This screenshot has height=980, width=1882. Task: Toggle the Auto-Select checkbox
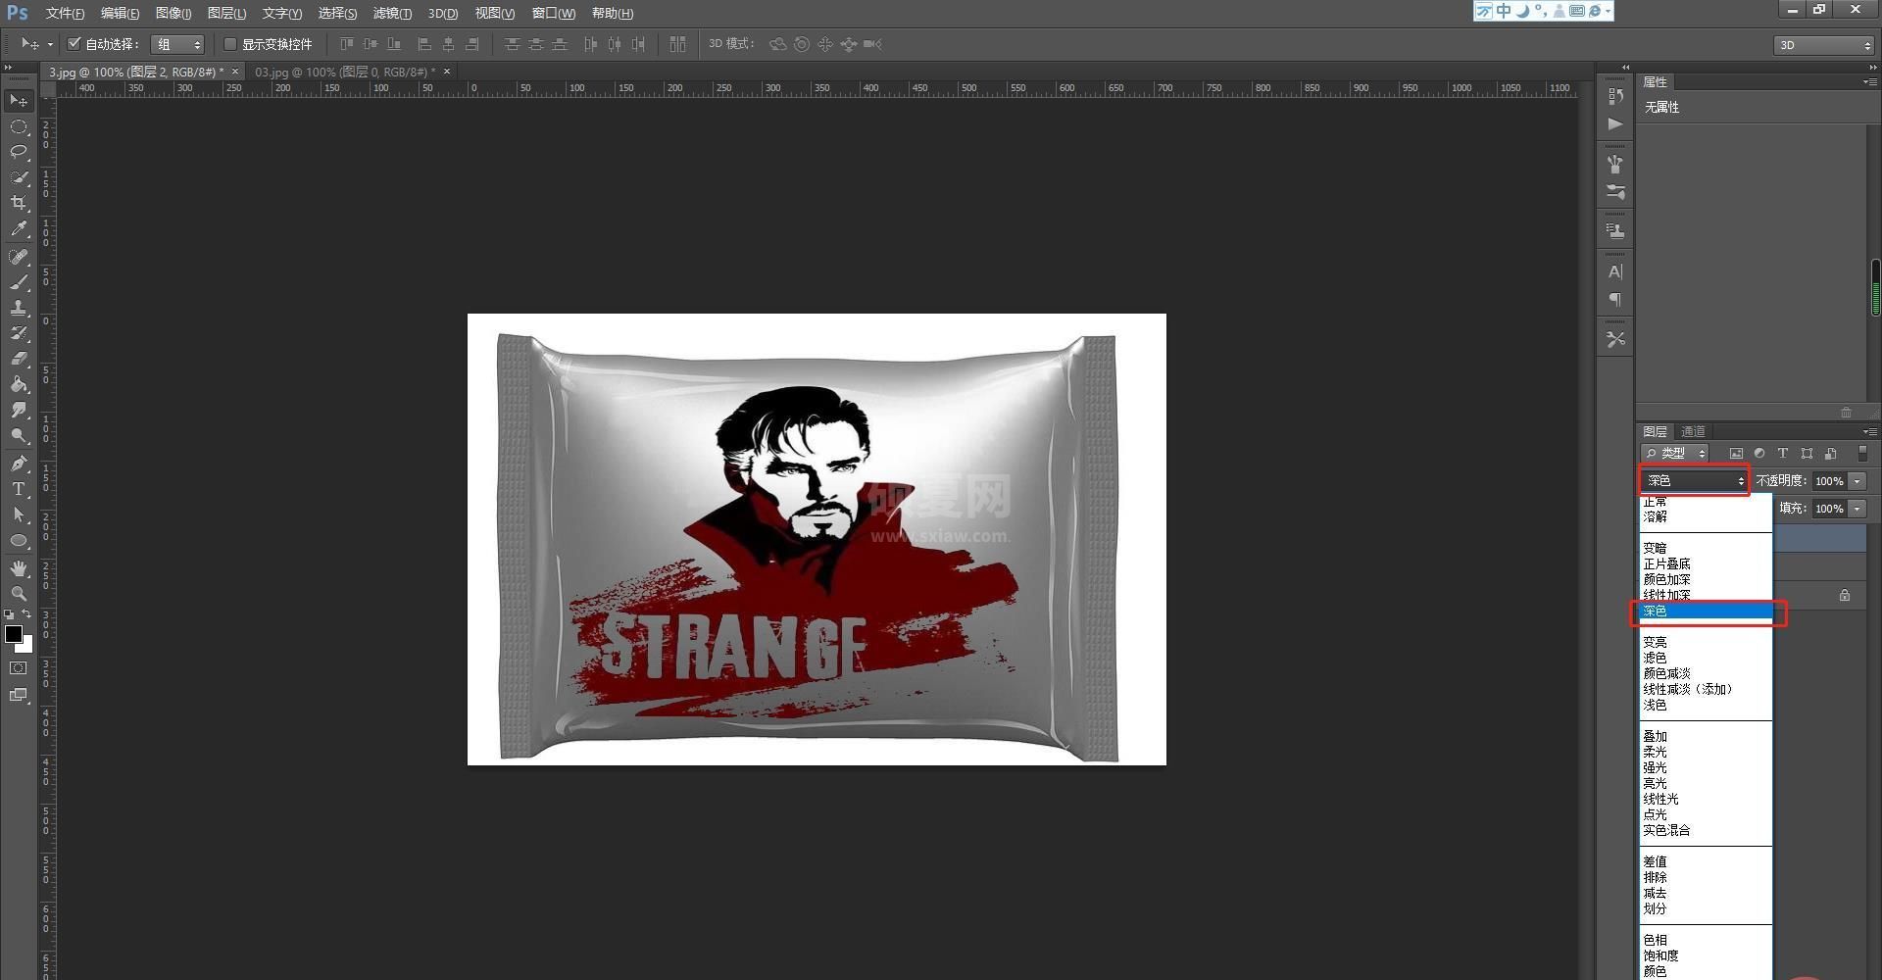[74, 44]
